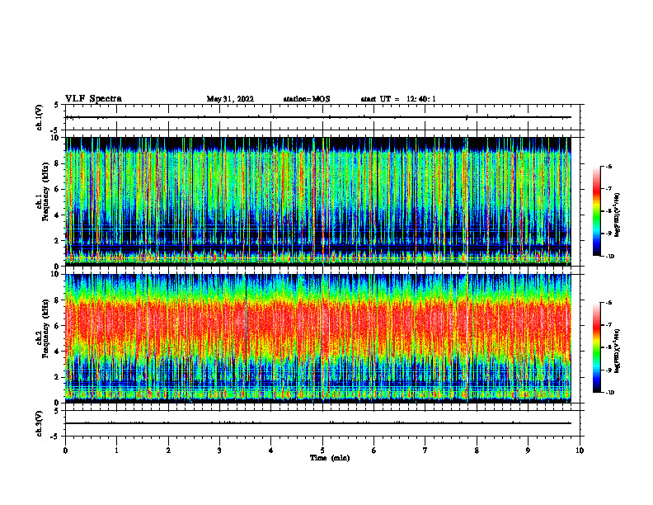Select the date text "May 31, 2022"
This screenshot has height=505, width=653.
(x=230, y=99)
